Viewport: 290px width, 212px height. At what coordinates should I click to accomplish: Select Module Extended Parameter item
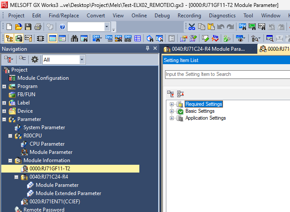tap(68, 193)
